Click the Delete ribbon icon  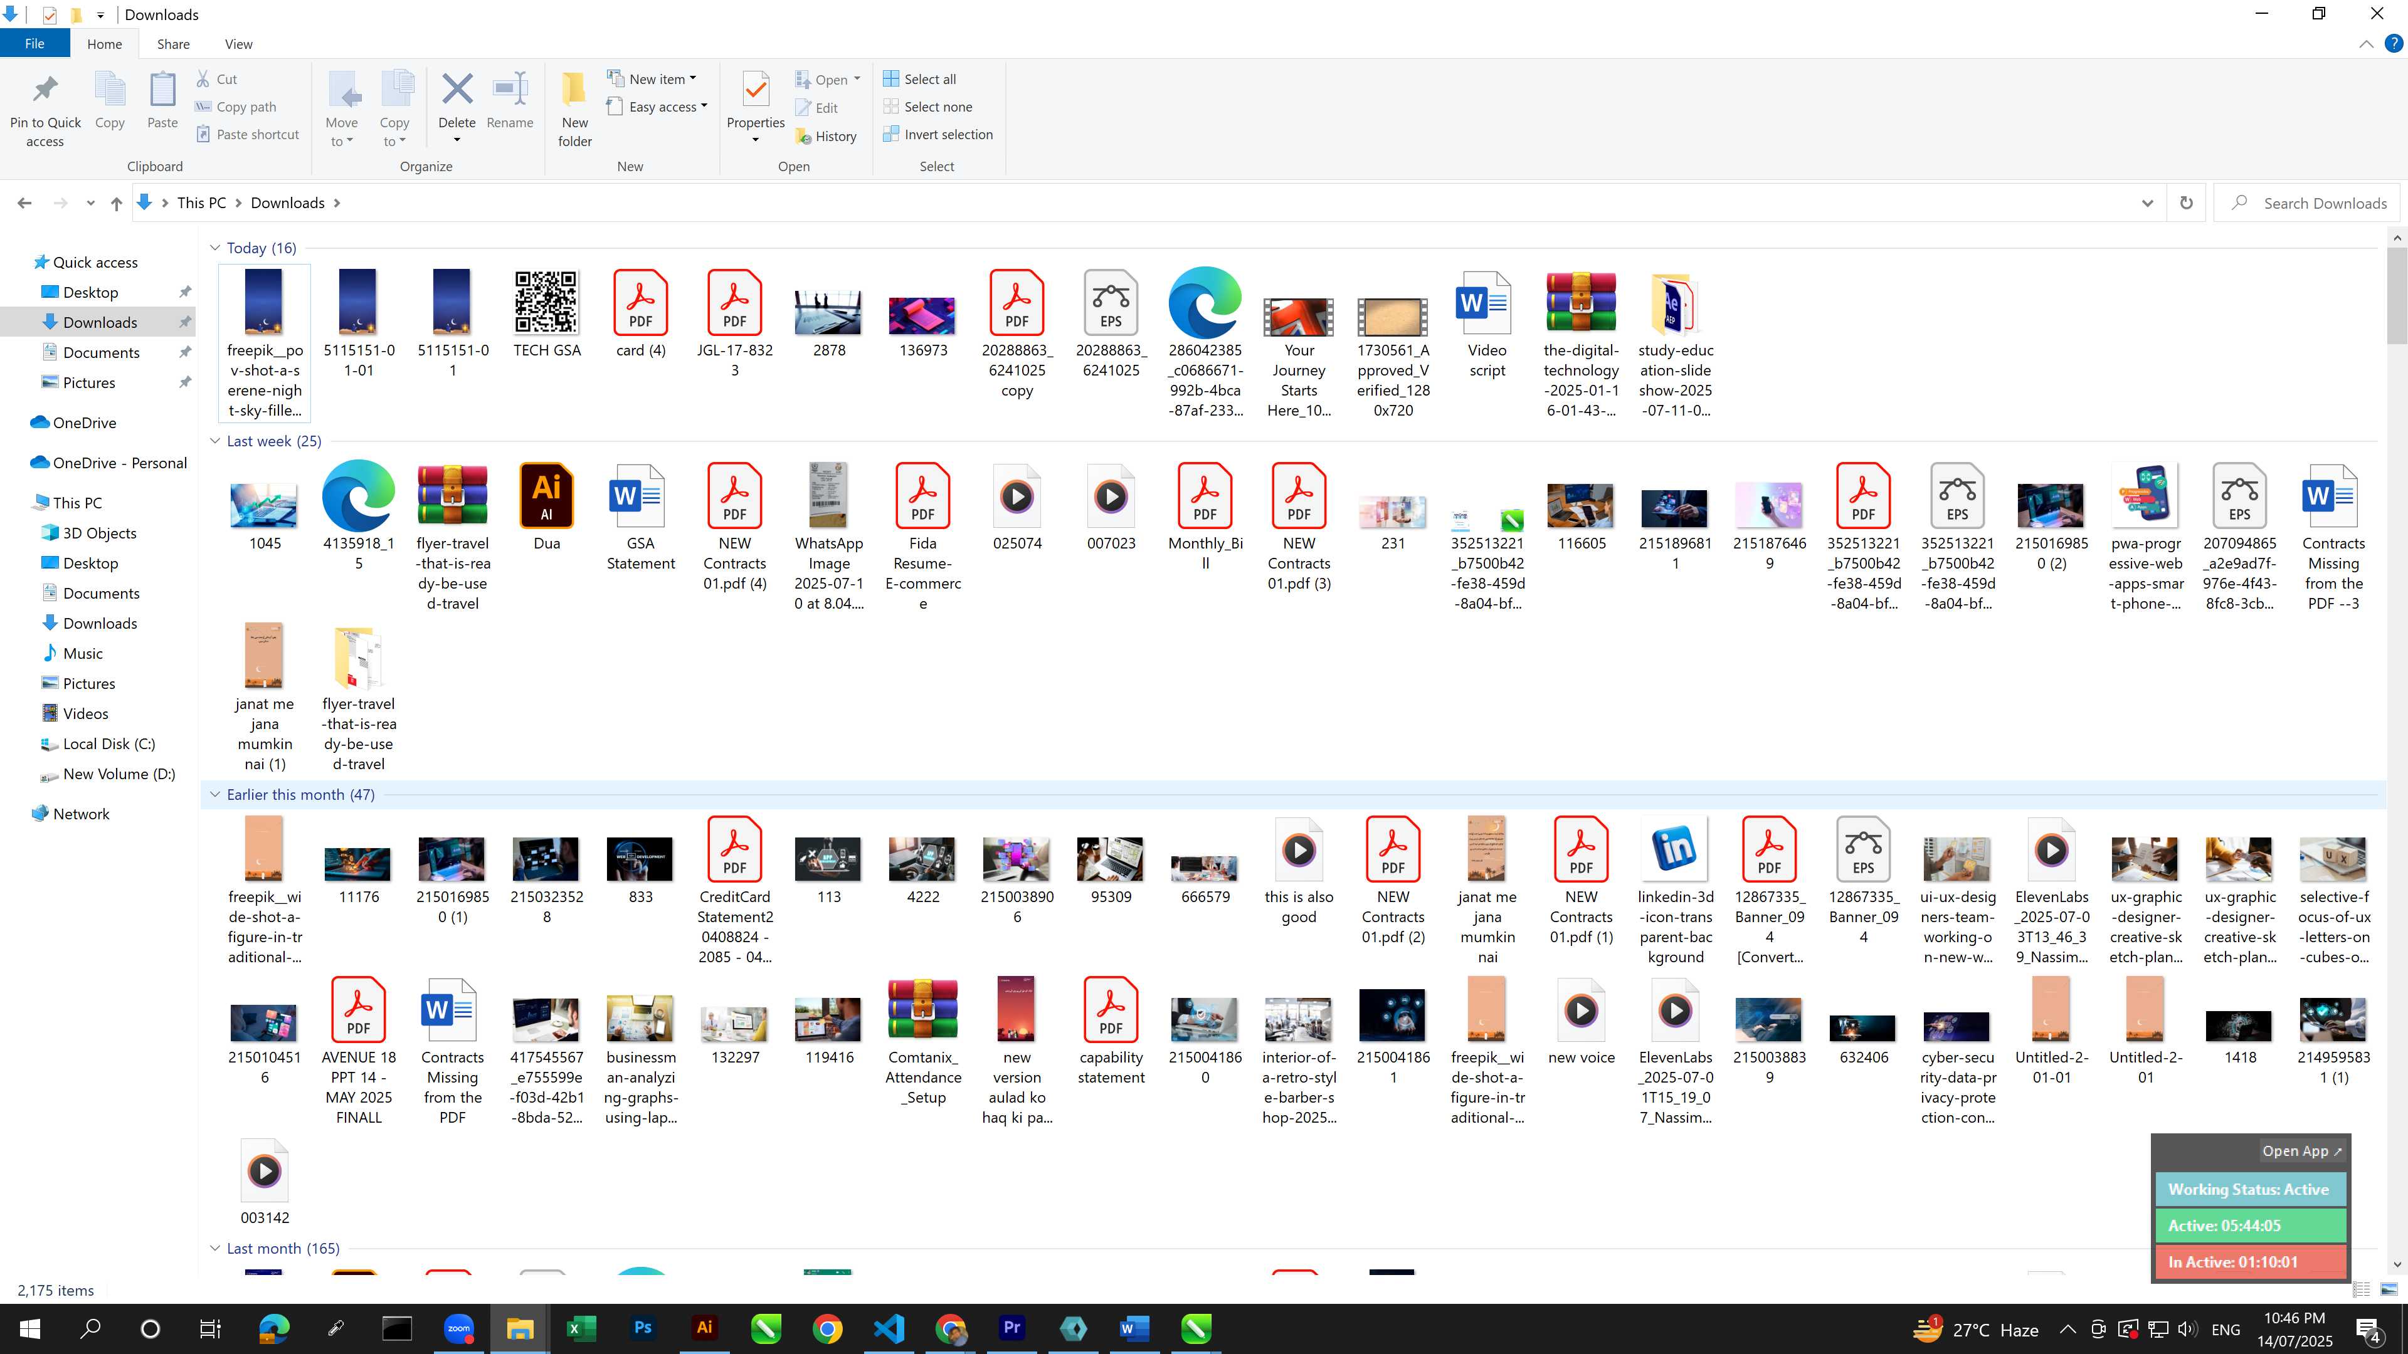[x=457, y=101]
